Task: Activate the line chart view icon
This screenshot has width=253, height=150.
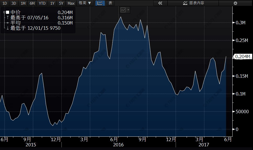Action: pos(100,3)
